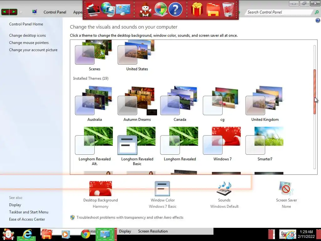The width and height of the screenshot is (321, 241).
Task: Select the Smarter7 theme
Action: (x=265, y=144)
